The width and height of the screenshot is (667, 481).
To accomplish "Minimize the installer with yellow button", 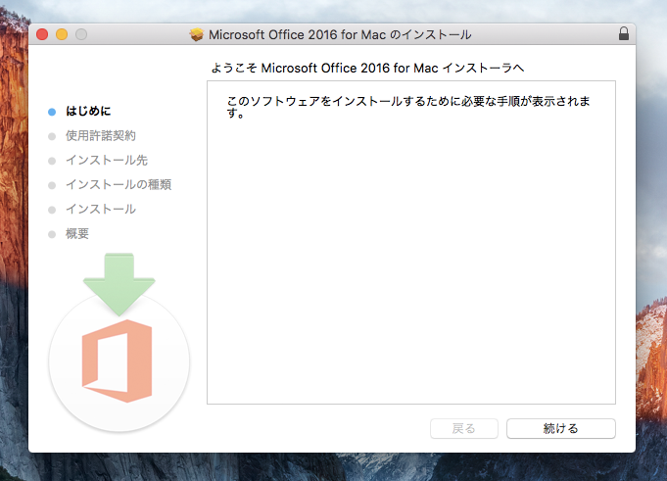I will [62, 34].
